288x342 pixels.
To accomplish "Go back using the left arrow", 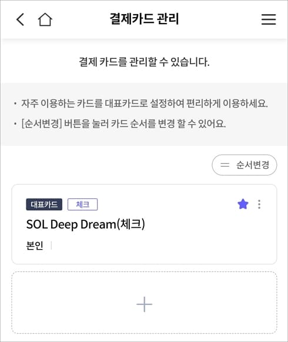I will [x=20, y=19].
